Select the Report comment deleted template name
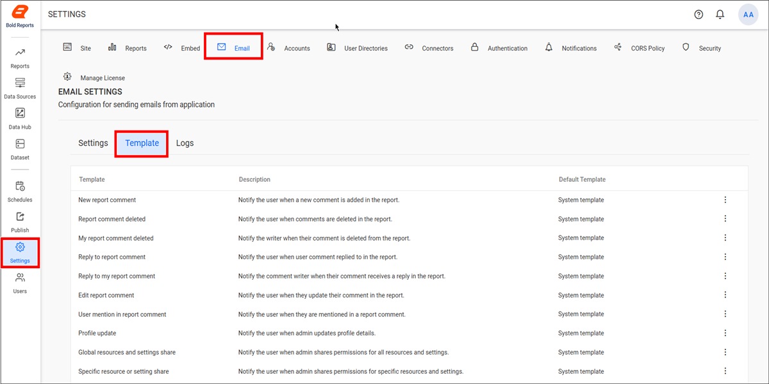Image resolution: width=769 pixels, height=384 pixels. click(112, 219)
